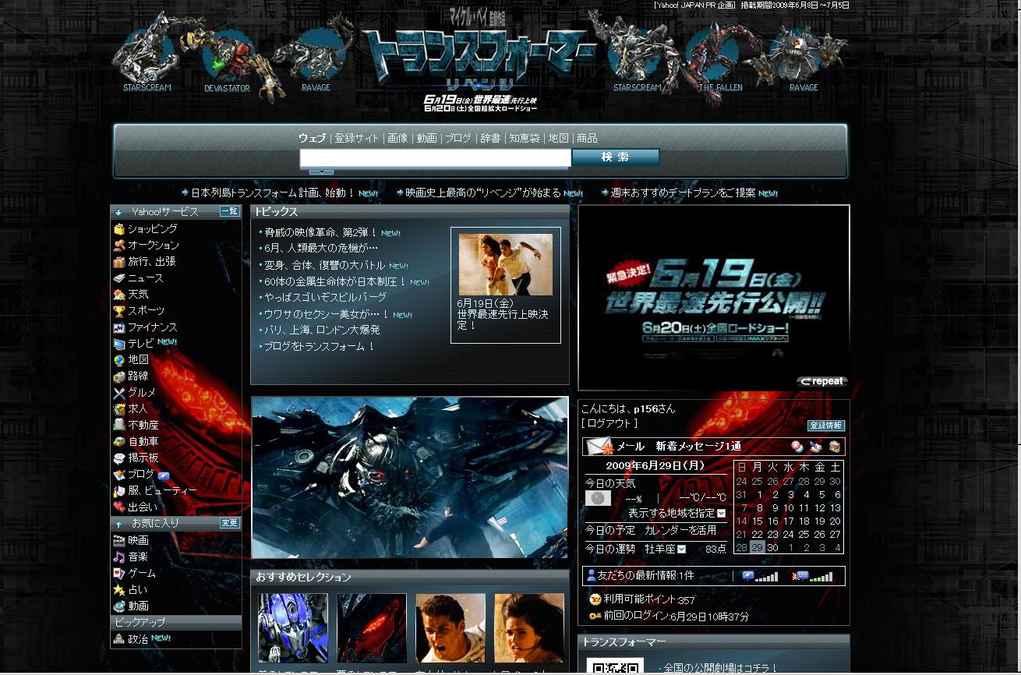Click the 服、ビューティー fashion icon

pyautogui.click(x=119, y=491)
